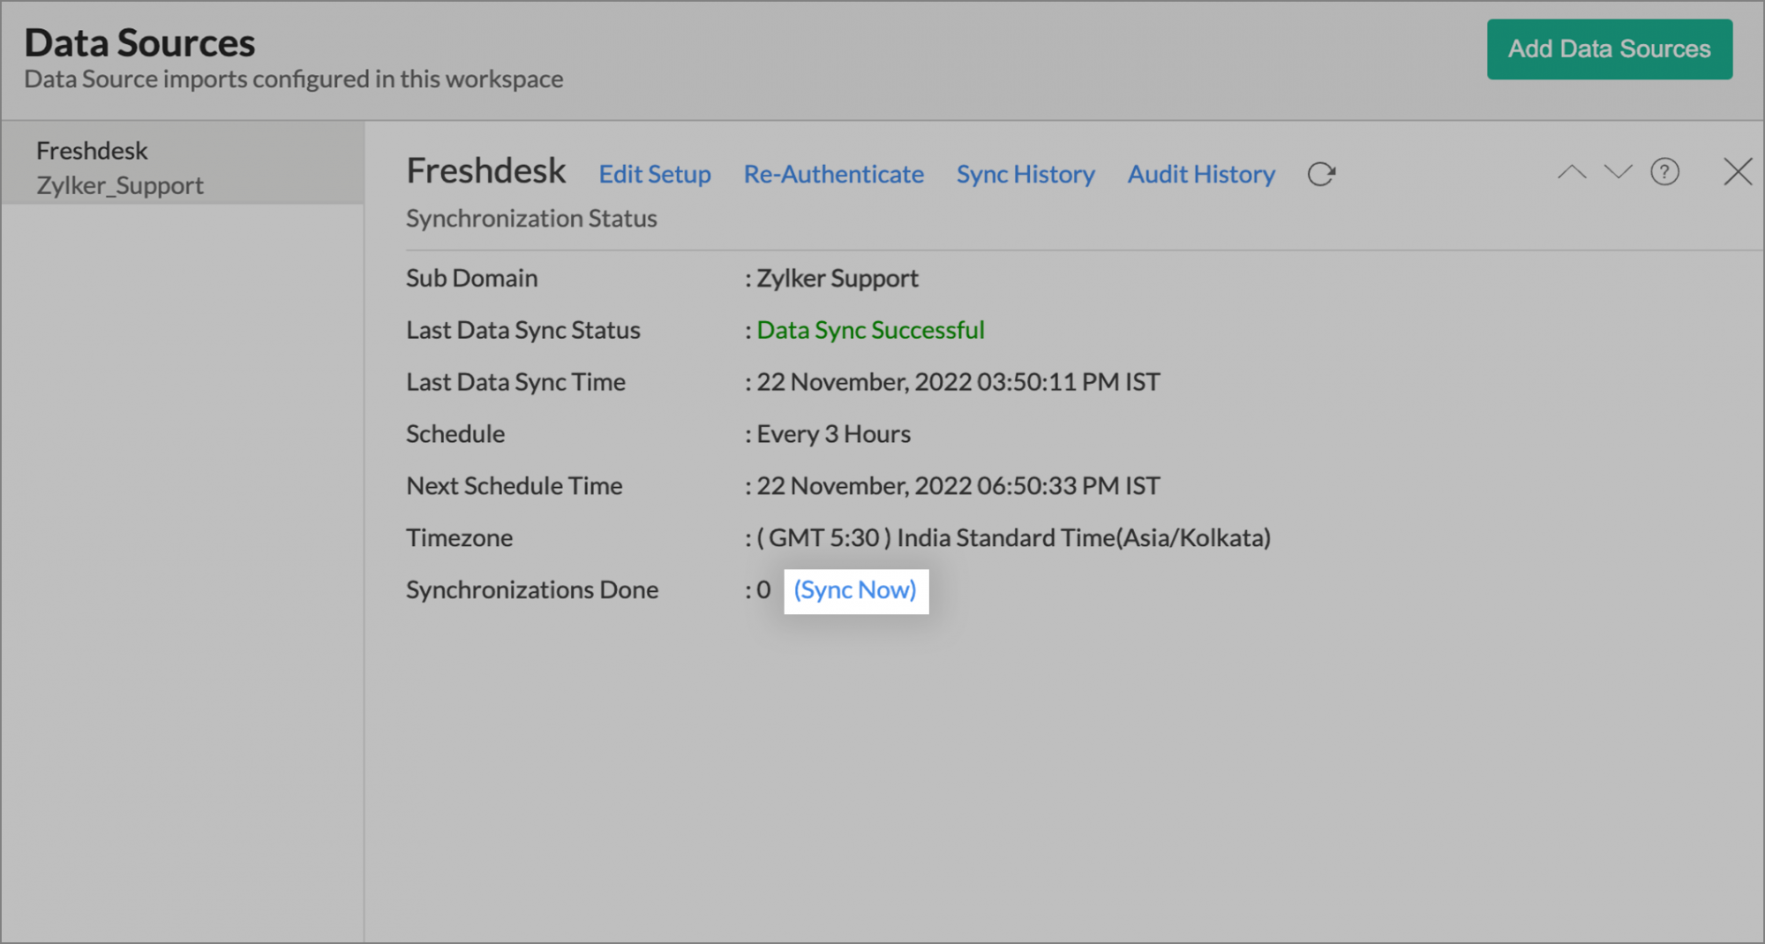Viewport: 1765px width, 944px height.
Task: Click the refresh icon beside Audit History
Action: (1320, 174)
